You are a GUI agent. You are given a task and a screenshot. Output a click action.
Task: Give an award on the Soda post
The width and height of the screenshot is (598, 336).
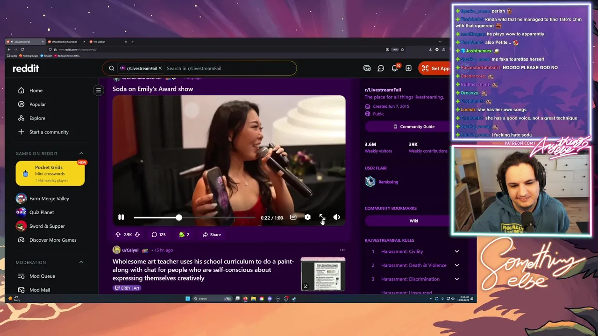[x=184, y=235]
